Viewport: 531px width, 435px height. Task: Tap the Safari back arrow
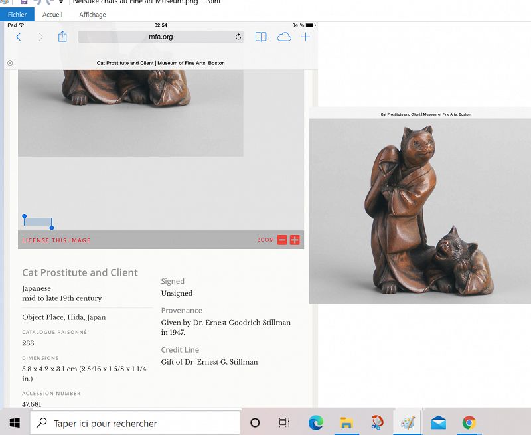19,37
